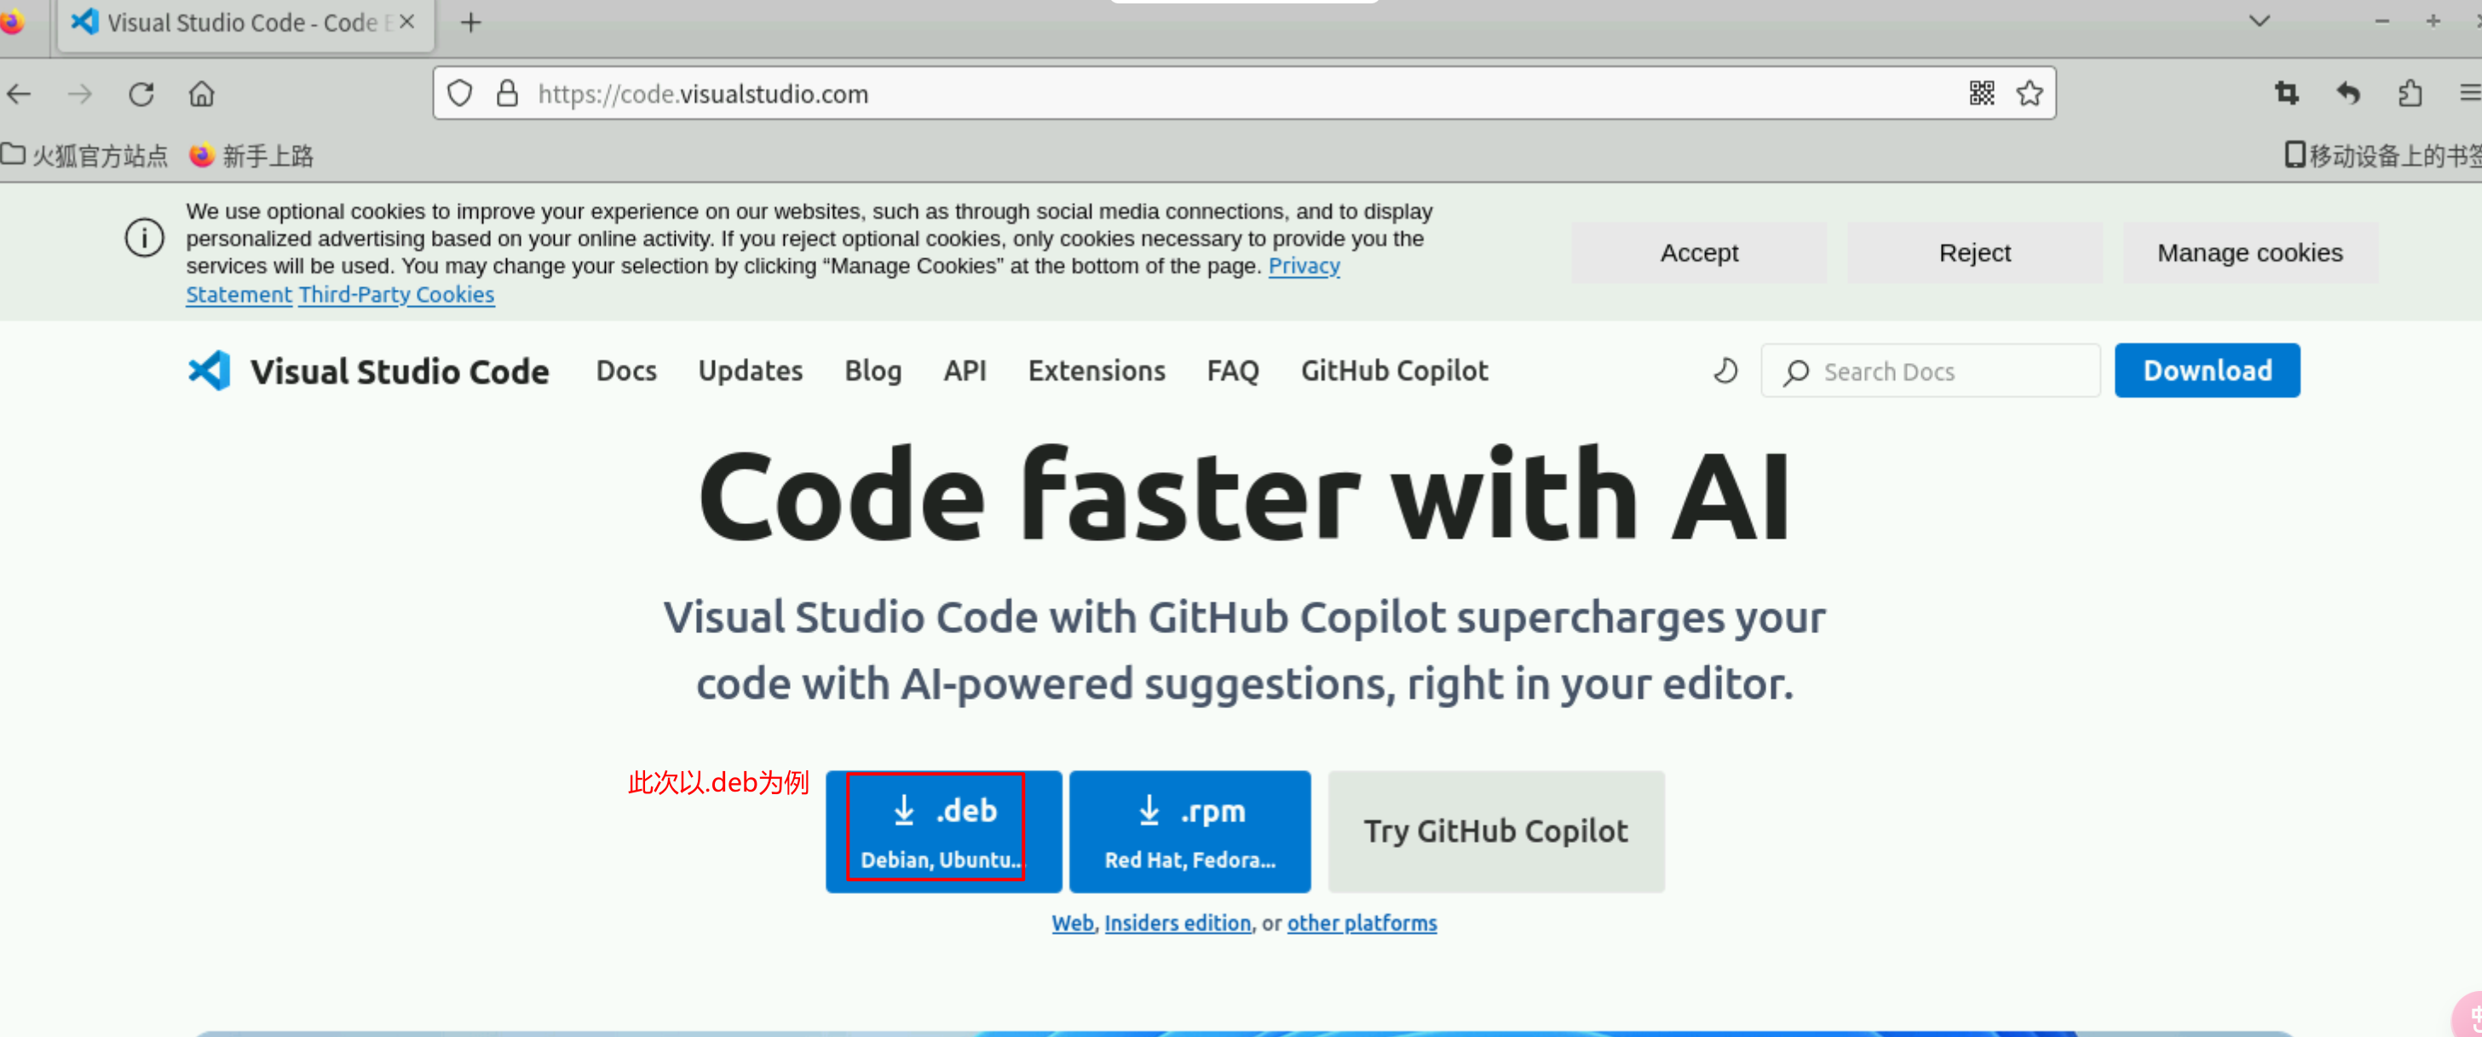
Task: Open a new browser tab
Action: click(470, 22)
